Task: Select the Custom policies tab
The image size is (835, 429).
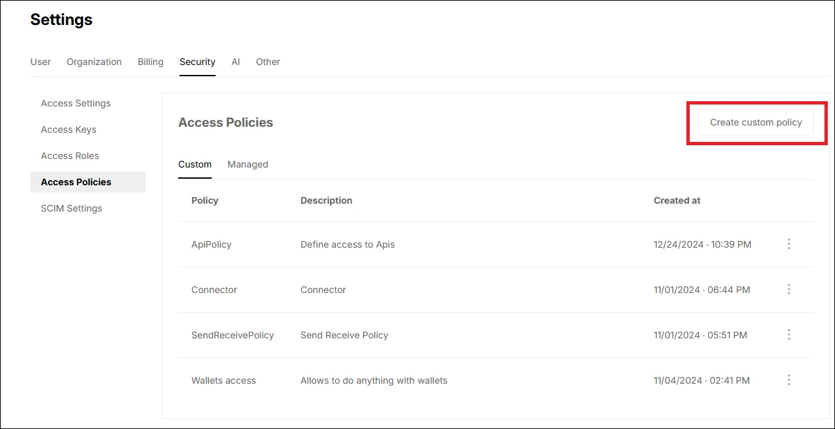Action: (195, 164)
